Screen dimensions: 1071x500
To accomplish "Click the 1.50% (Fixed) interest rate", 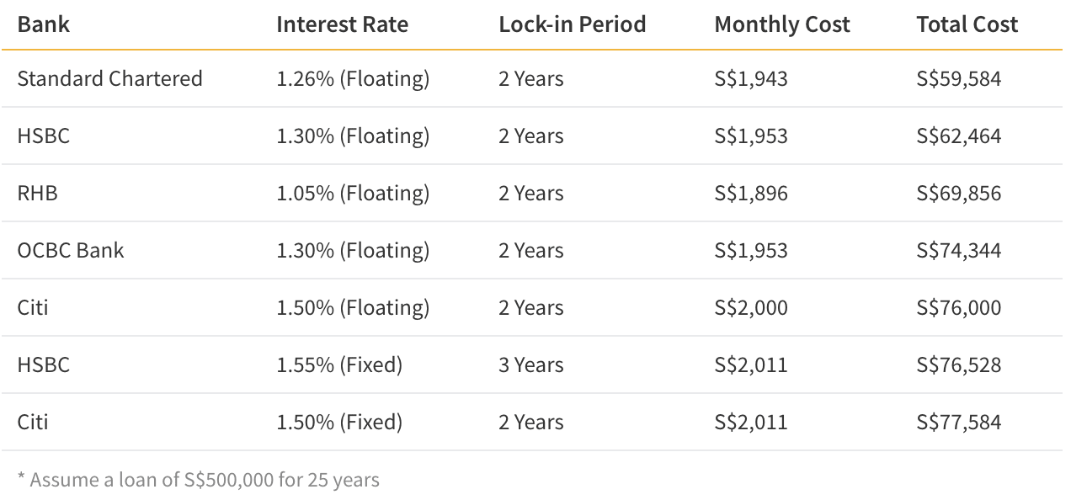I will (x=339, y=423).
